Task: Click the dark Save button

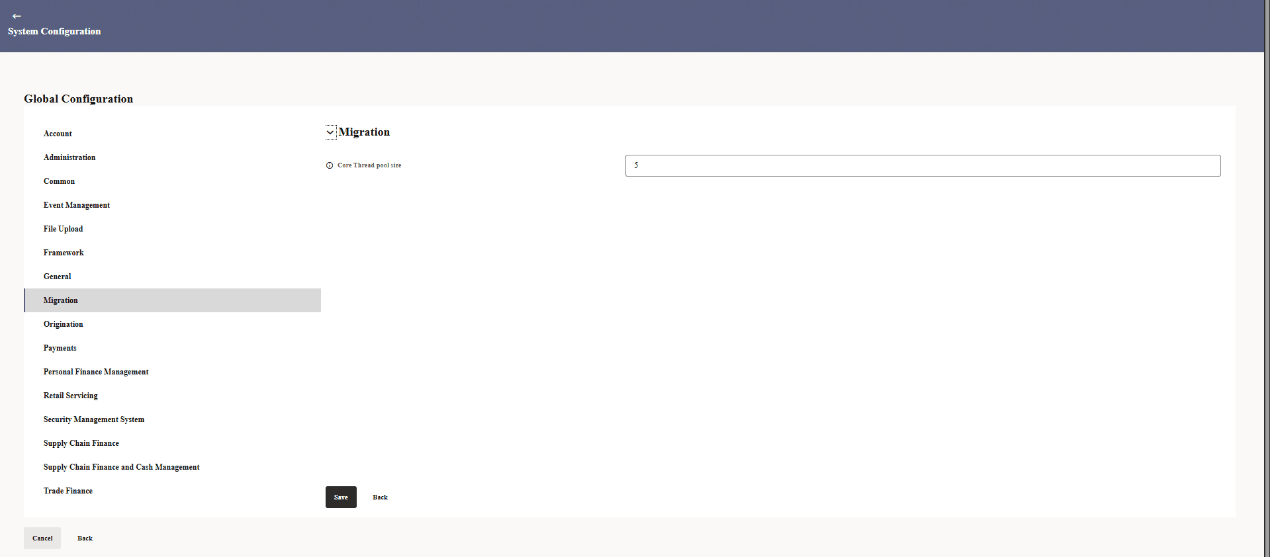Action: pos(341,497)
